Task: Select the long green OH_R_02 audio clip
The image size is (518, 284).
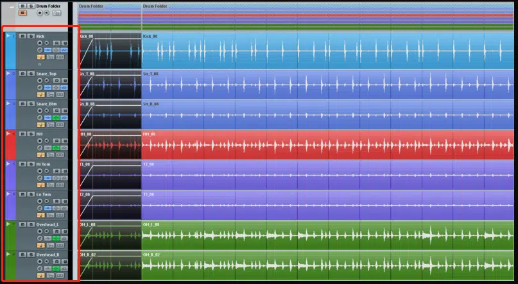Action: [328, 265]
